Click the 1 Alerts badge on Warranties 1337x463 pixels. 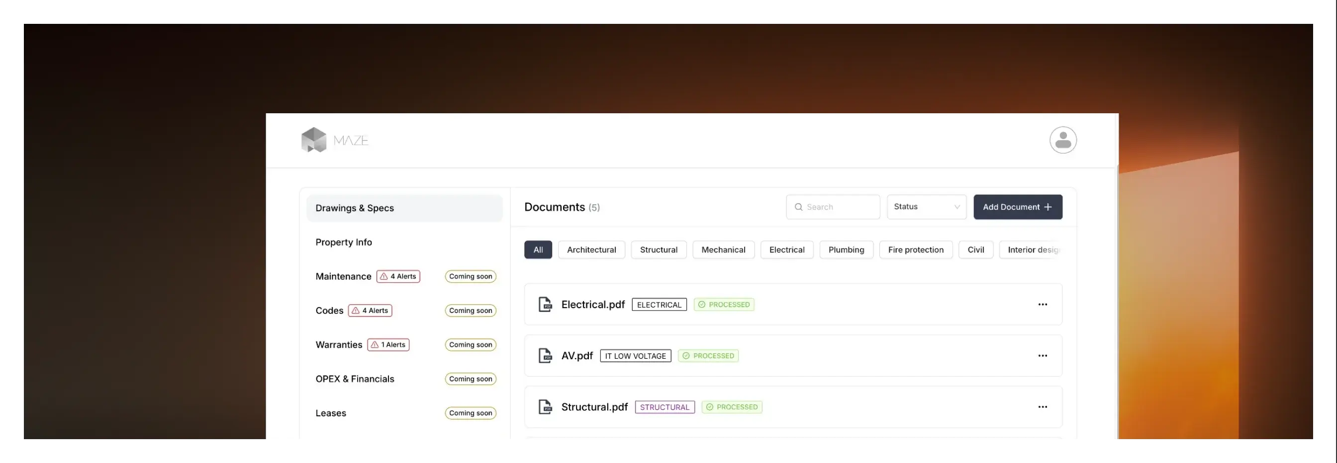coord(388,345)
